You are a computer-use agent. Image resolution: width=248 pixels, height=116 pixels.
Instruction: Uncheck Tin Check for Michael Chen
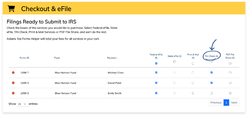(211, 73)
